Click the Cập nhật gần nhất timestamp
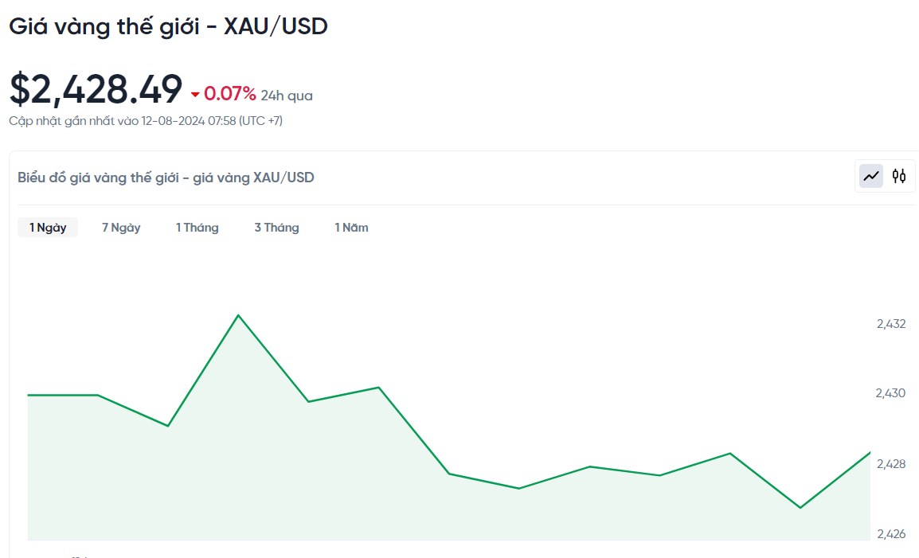This screenshot has height=558, width=919. point(146,121)
